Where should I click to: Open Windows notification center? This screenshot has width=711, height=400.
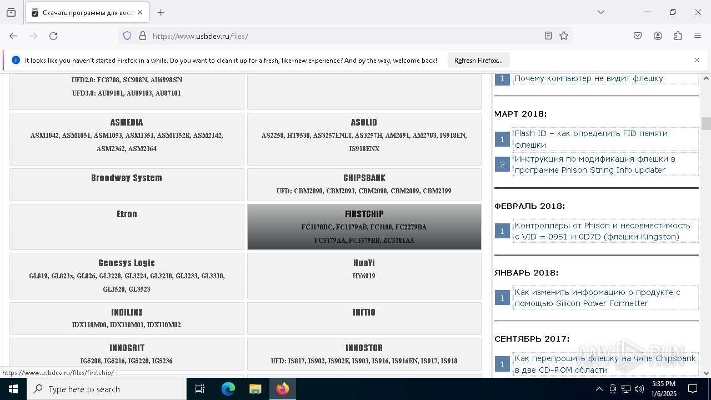[x=693, y=389]
